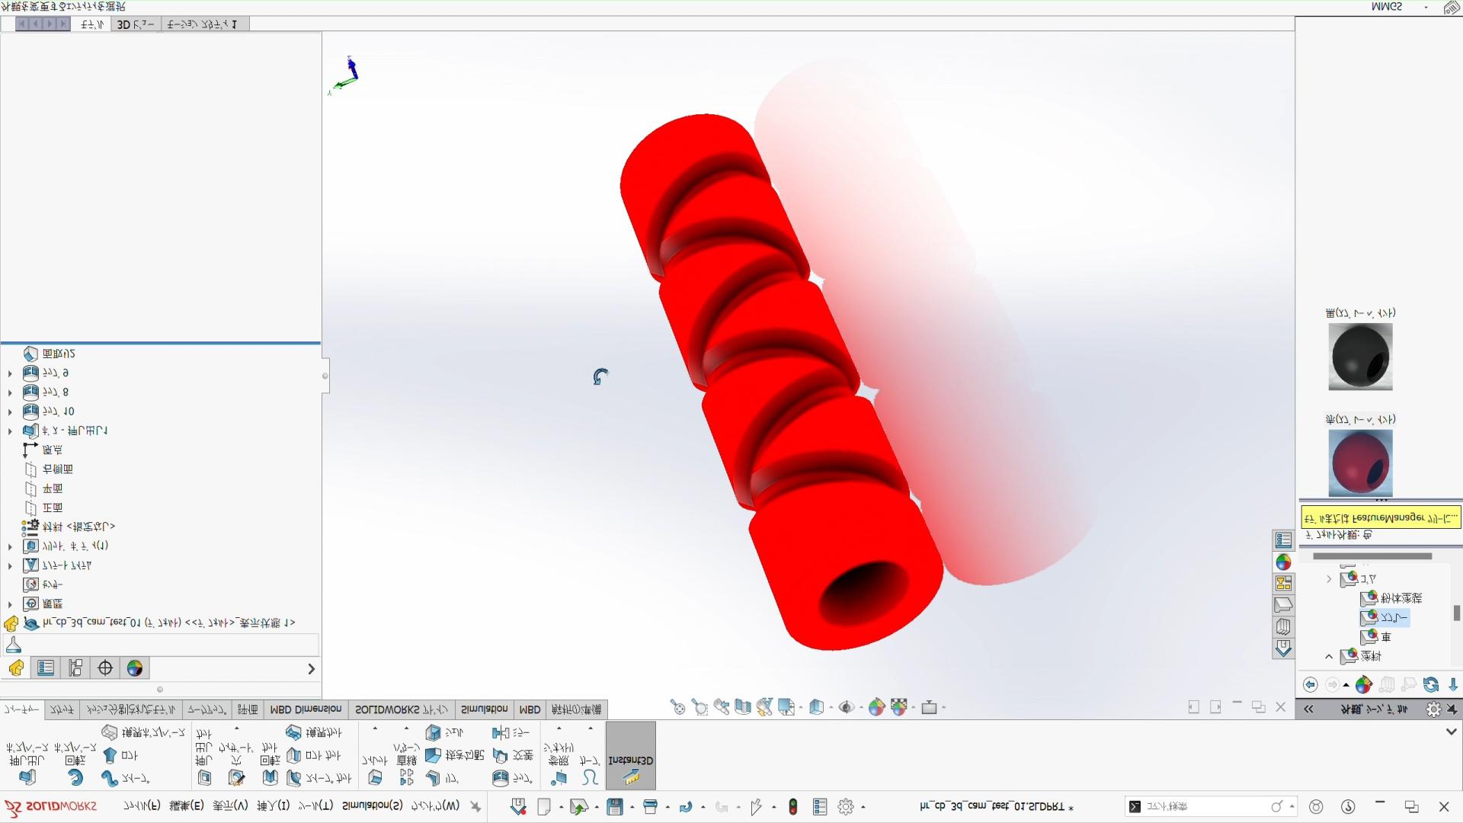Select the red soft-touch appearance sphere
Image resolution: width=1463 pixels, height=823 pixels.
tap(1360, 463)
